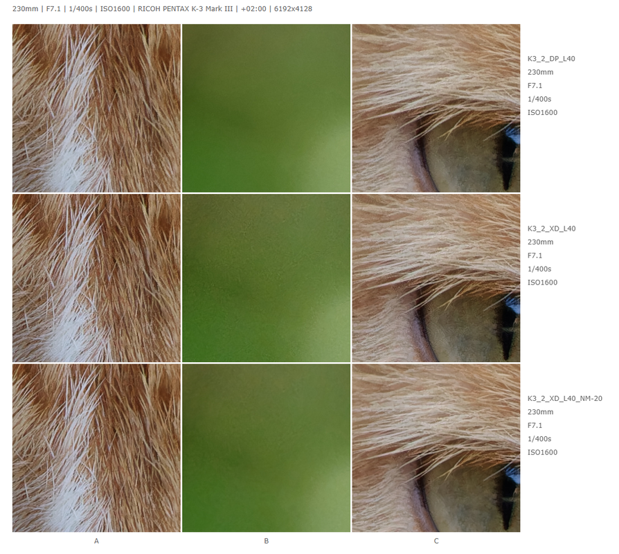
Task: Open the K3_2_XD_L40_NM-20 green background crop
Action: pos(266,448)
